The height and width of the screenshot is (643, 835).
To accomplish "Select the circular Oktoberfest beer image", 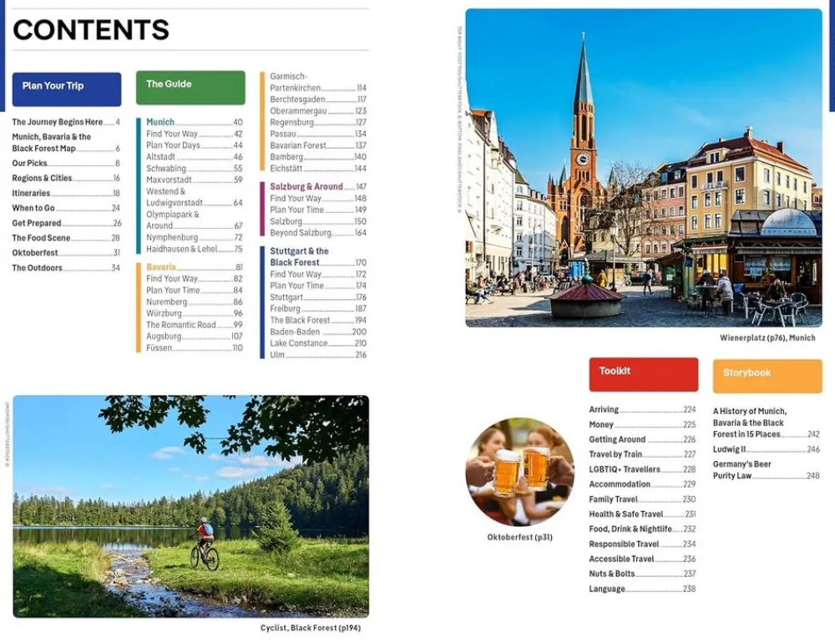I will [x=519, y=472].
